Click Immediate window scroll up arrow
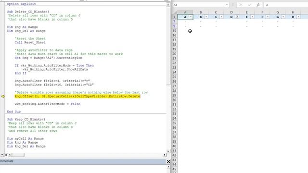Viewport: 308px width, 173px height. point(168,167)
